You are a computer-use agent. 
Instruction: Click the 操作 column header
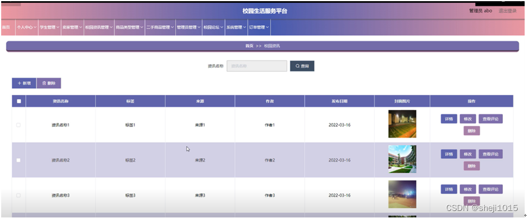coord(472,101)
